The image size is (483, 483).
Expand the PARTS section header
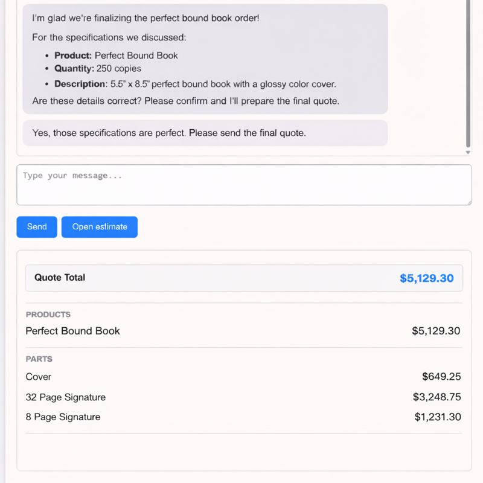[37, 359]
